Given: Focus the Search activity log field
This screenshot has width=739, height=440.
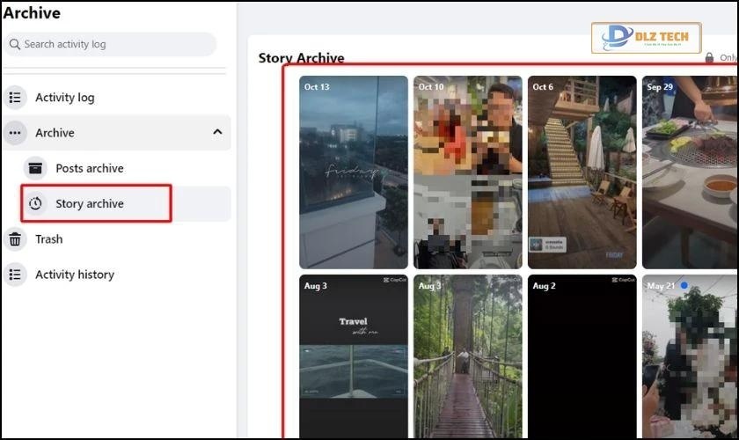Looking at the screenshot, I should point(110,44).
